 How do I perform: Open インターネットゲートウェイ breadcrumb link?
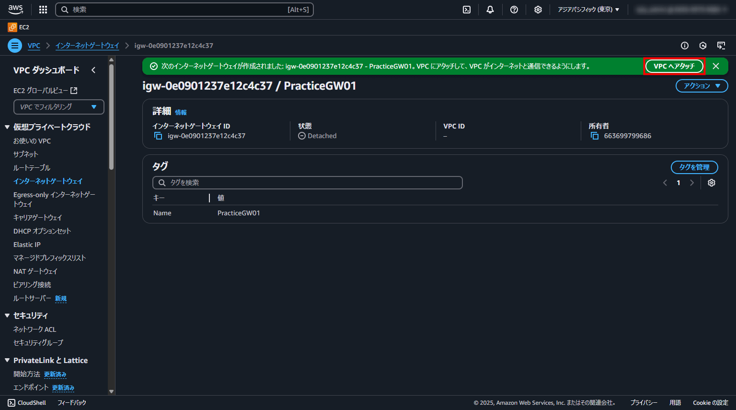(87, 46)
